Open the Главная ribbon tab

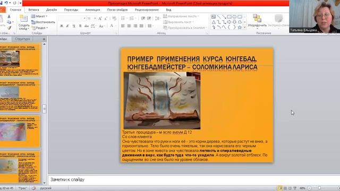15,10
